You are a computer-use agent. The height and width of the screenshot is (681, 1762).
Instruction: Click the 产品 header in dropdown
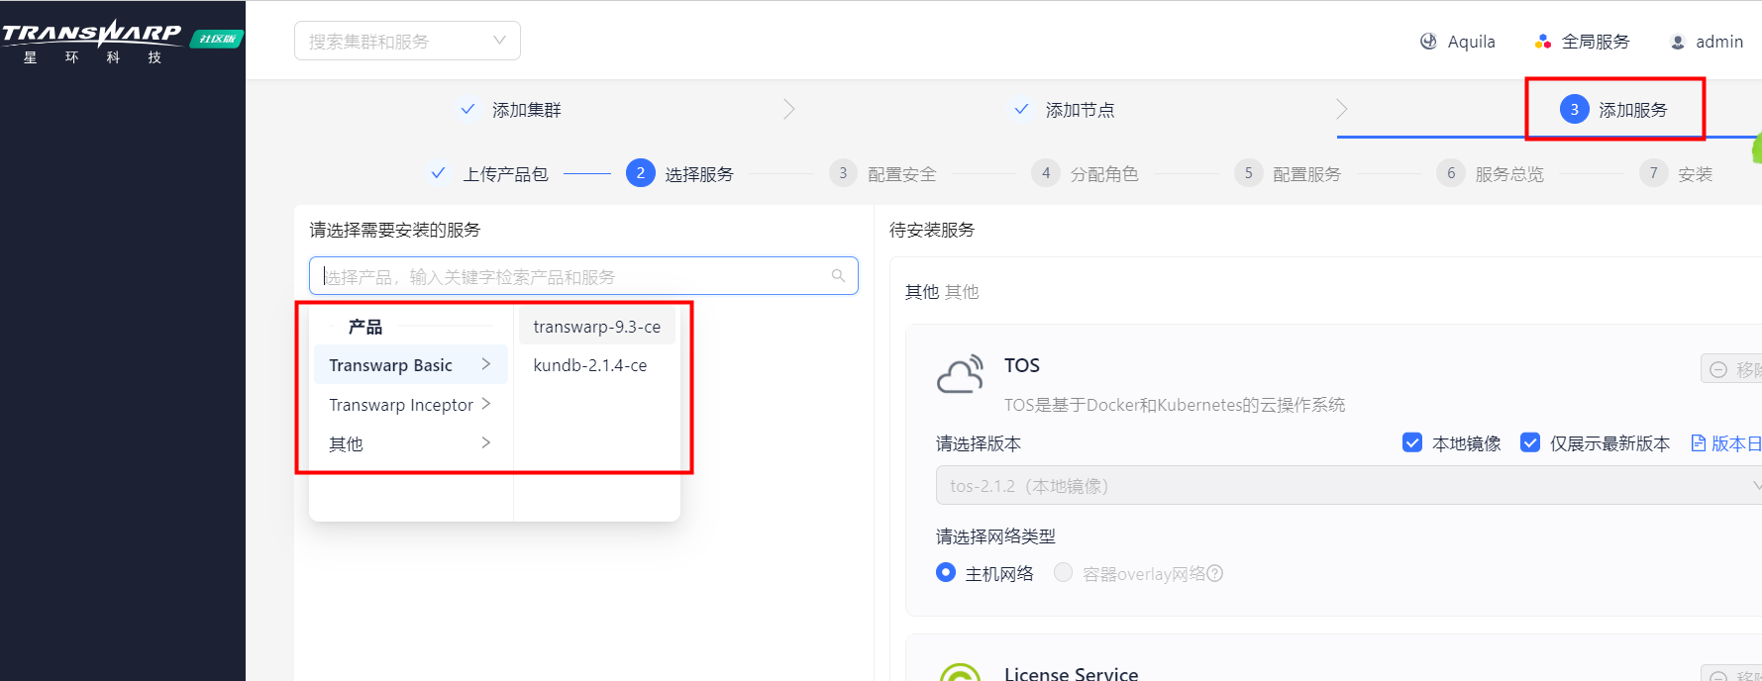tap(364, 327)
